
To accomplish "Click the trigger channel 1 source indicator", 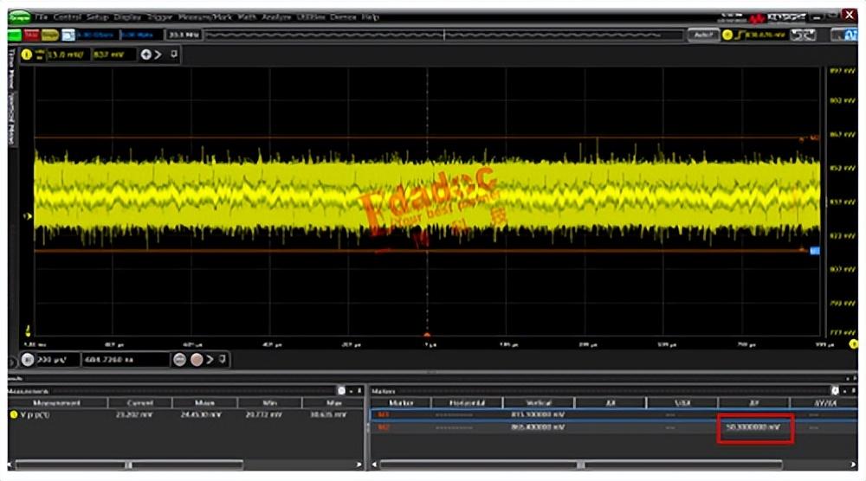I will coord(727,35).
